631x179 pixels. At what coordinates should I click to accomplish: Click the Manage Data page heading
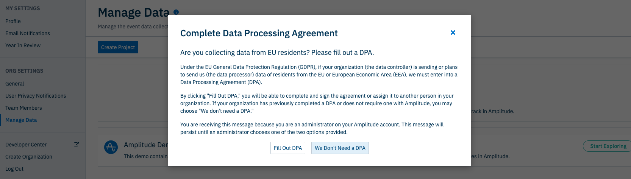(133, 12)
